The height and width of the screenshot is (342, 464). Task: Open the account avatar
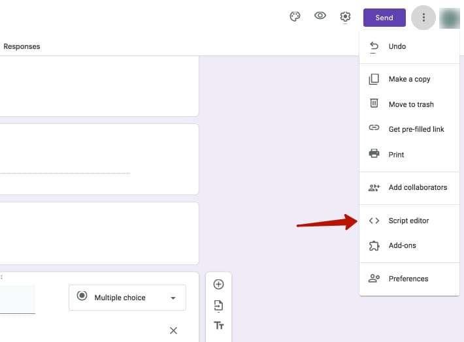[x=450, y=18]
